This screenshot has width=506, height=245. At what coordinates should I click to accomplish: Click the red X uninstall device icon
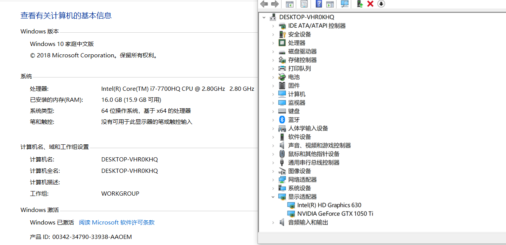point(371,4)
